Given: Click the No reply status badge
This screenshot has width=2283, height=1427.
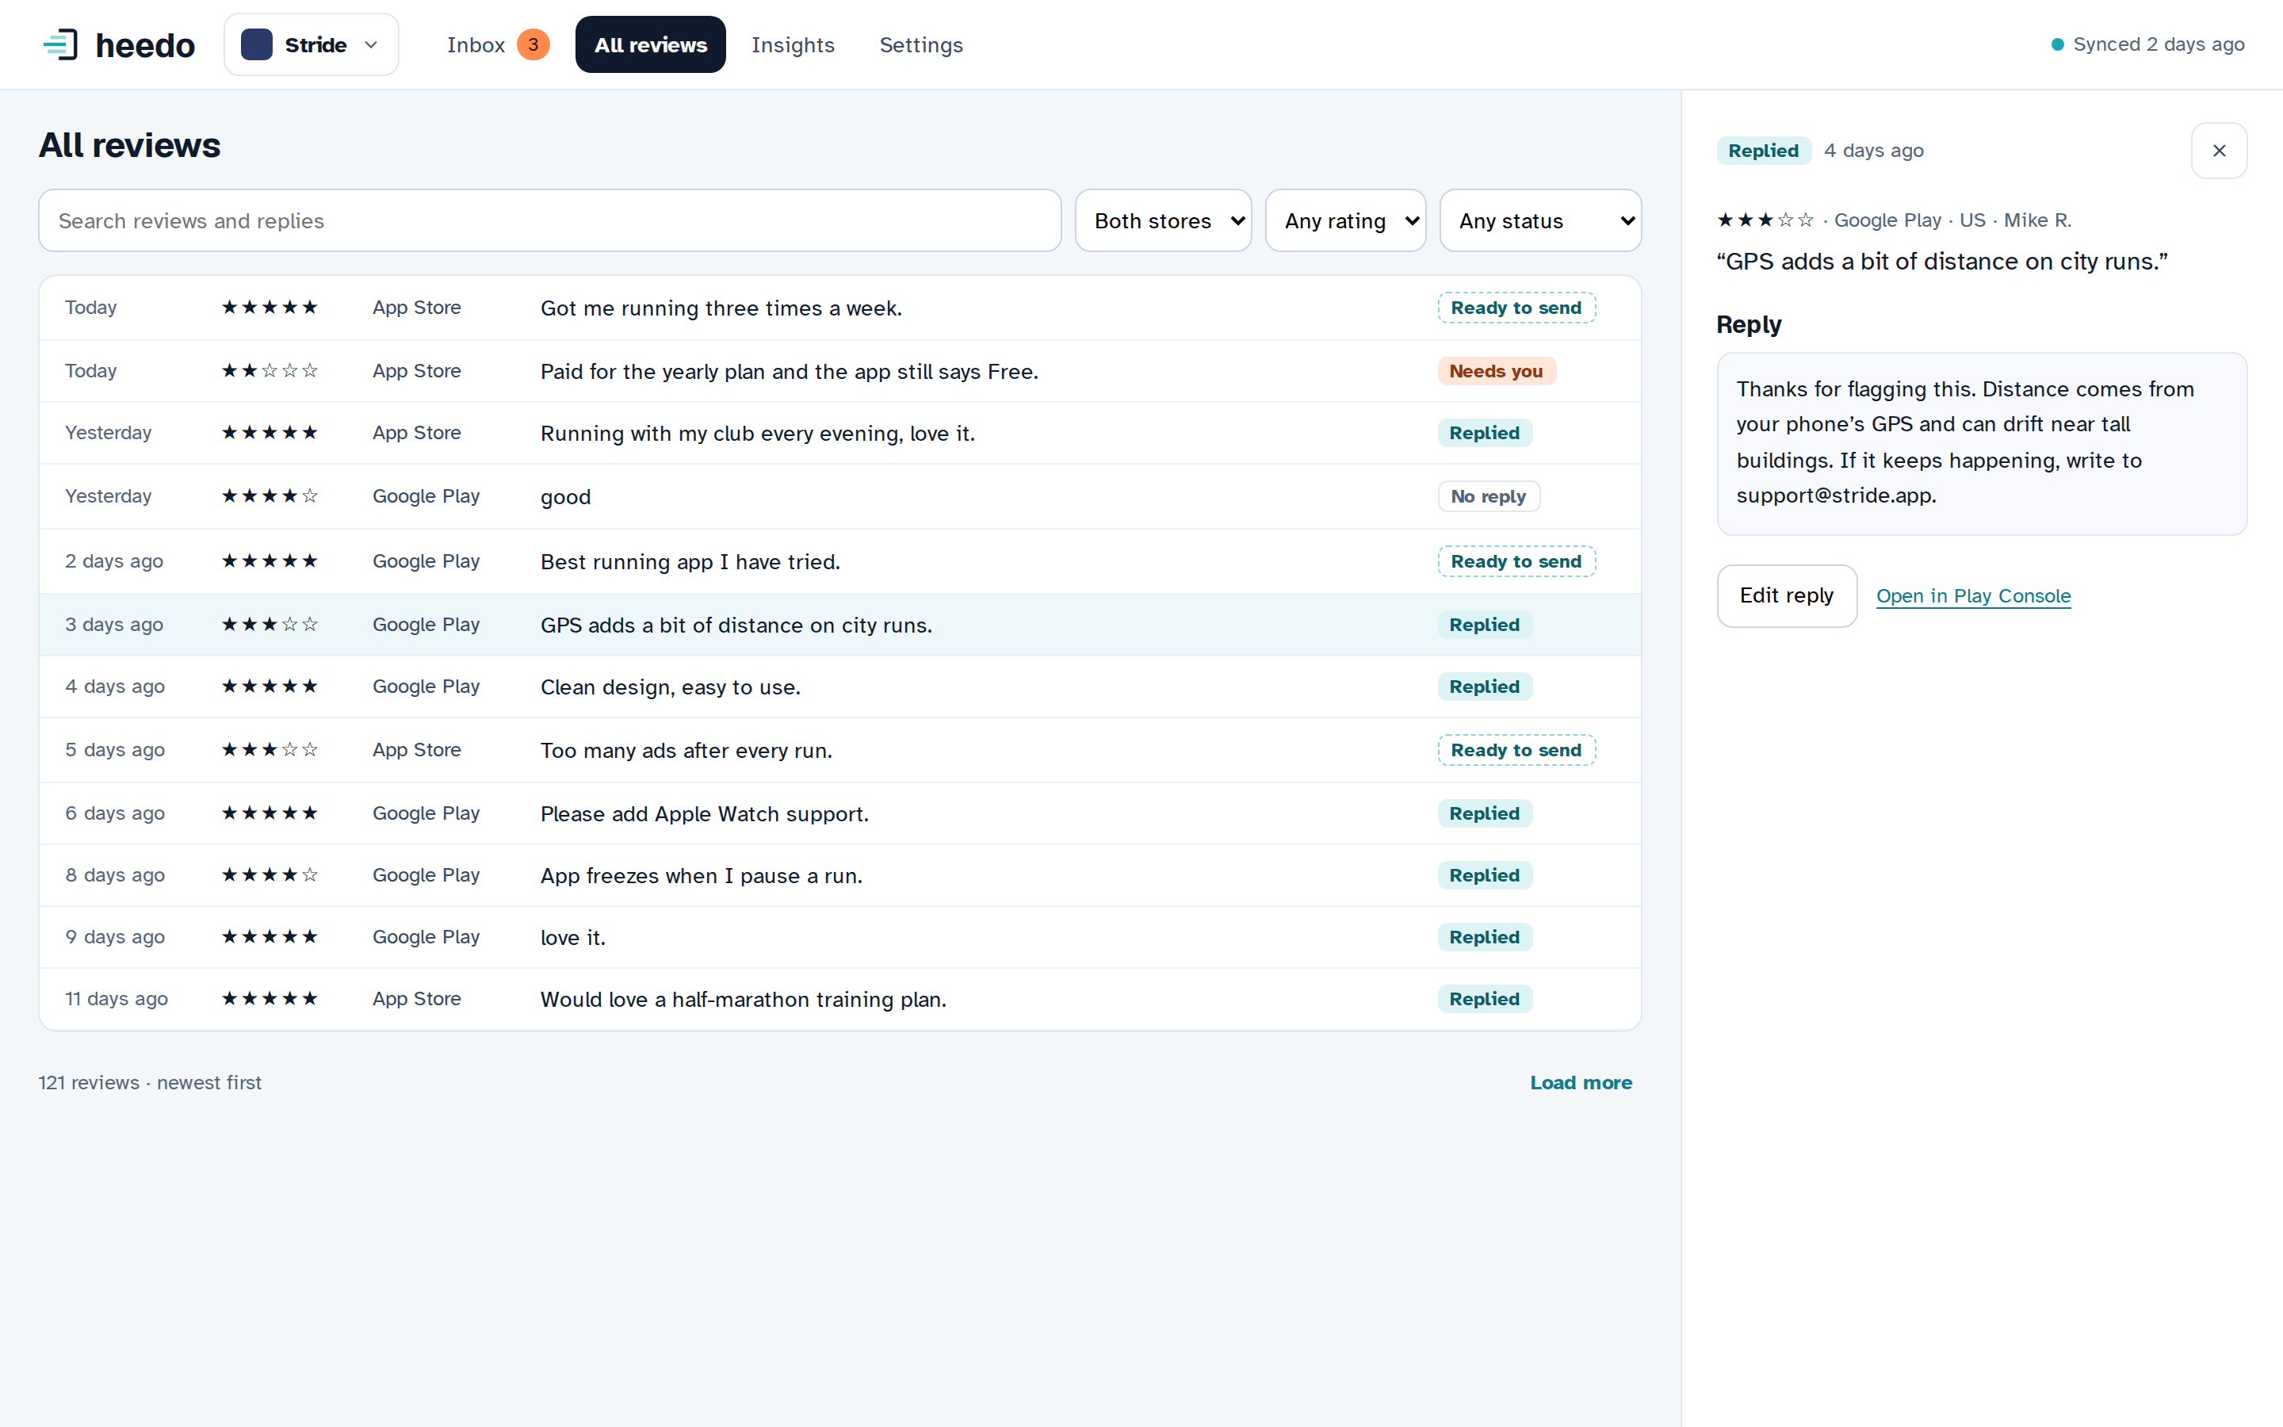Looking at the screenshot, I should click(1489, 496).
